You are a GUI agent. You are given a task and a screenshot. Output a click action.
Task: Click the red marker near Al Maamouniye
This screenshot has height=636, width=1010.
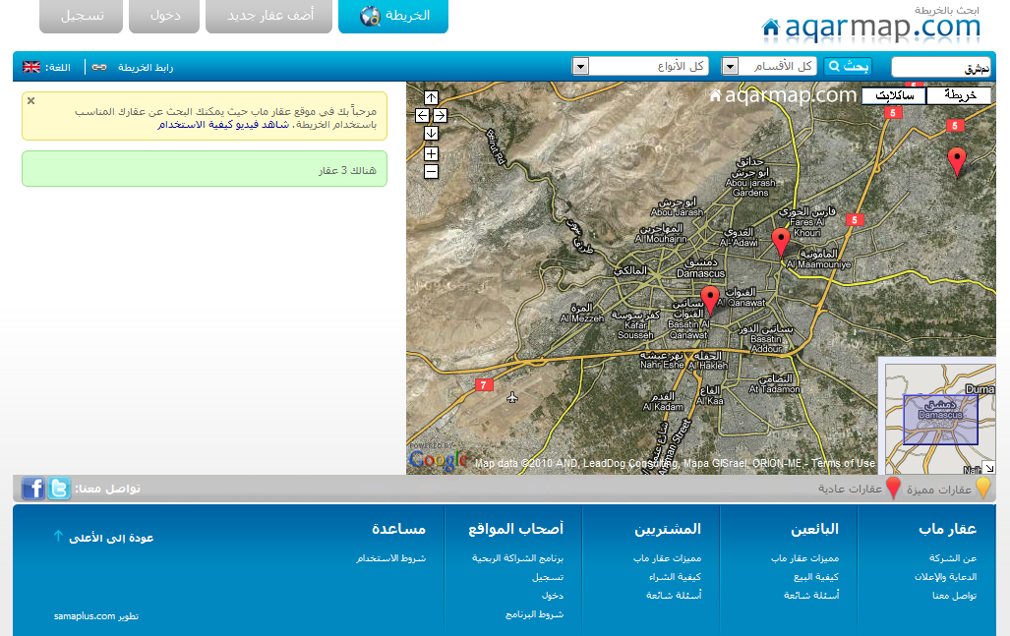(781, 243)
